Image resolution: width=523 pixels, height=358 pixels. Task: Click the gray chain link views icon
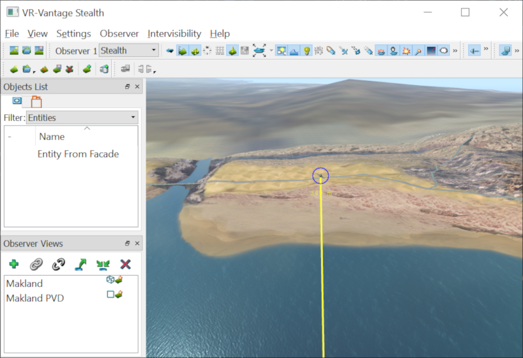click(x=36, y=265)
